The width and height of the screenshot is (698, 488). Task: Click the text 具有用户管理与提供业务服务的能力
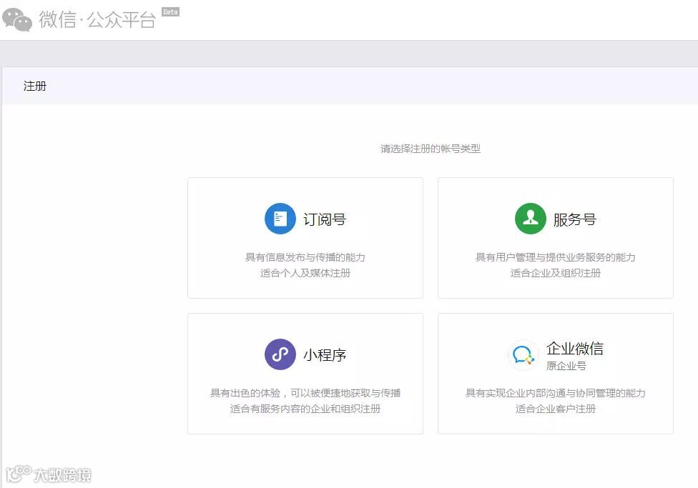555,257
